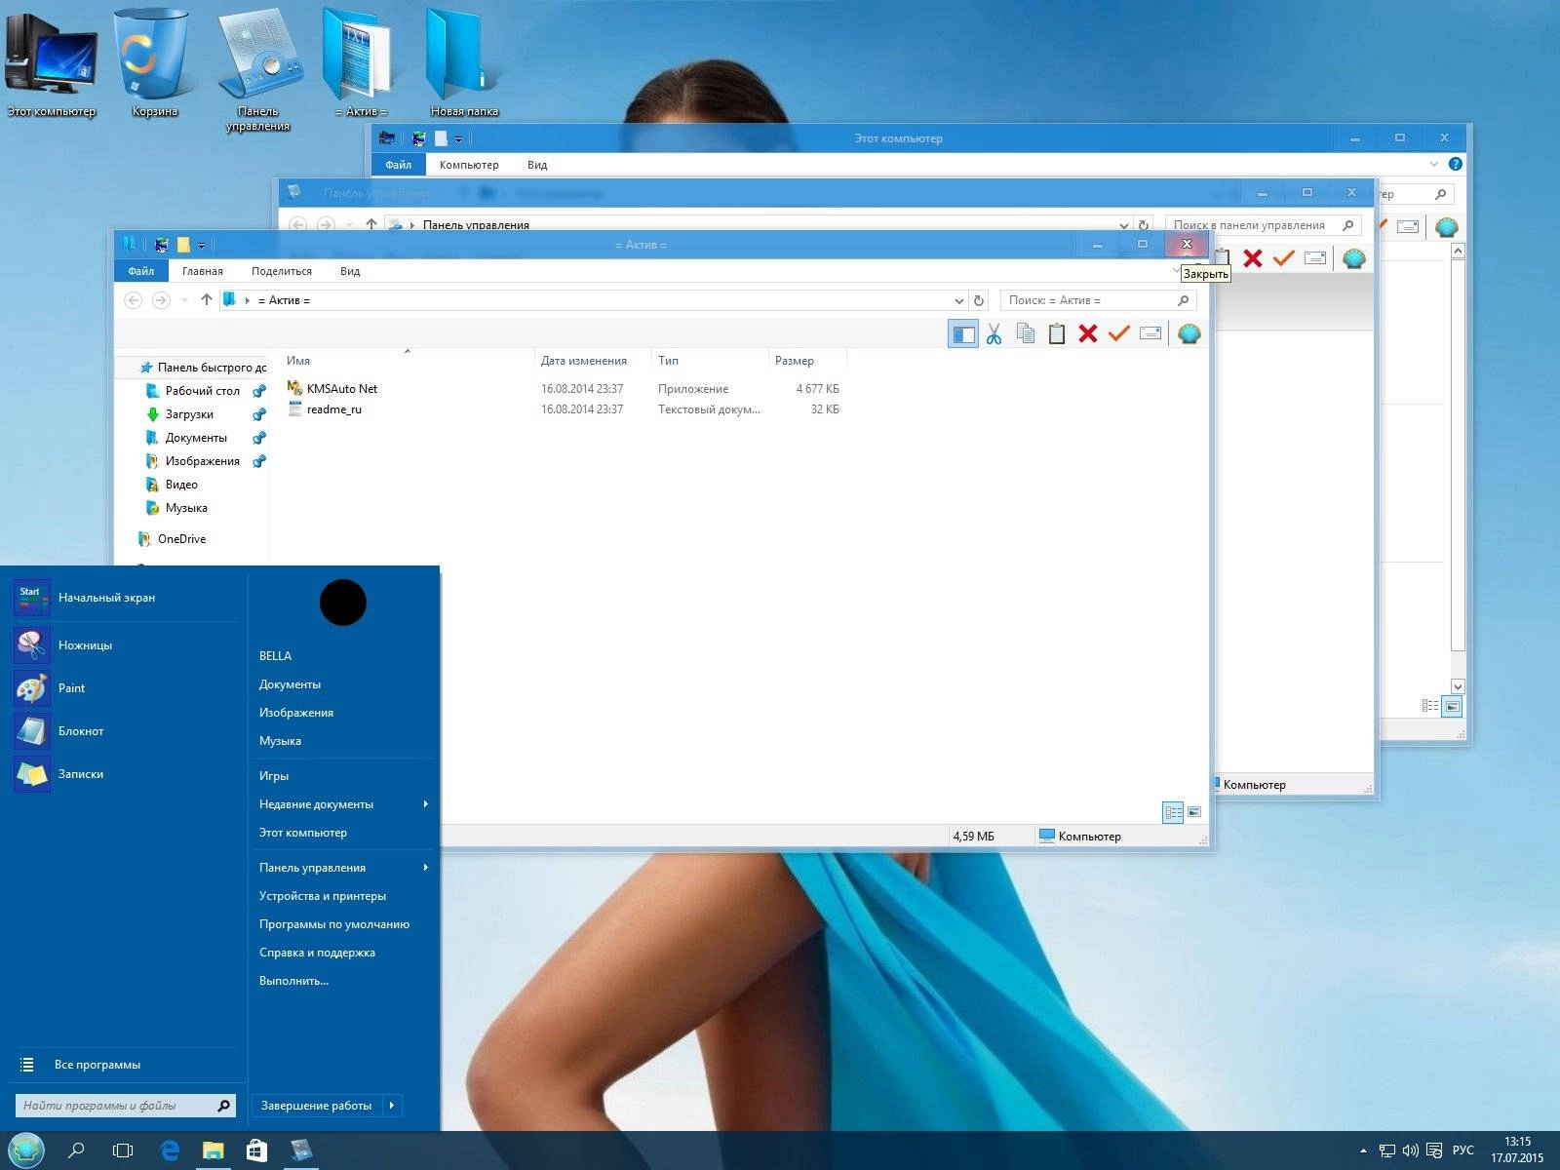This screenshot has height=1170, width=1560.
Task: Switch to large icons view in Актив window
Action: [1194, 811]
